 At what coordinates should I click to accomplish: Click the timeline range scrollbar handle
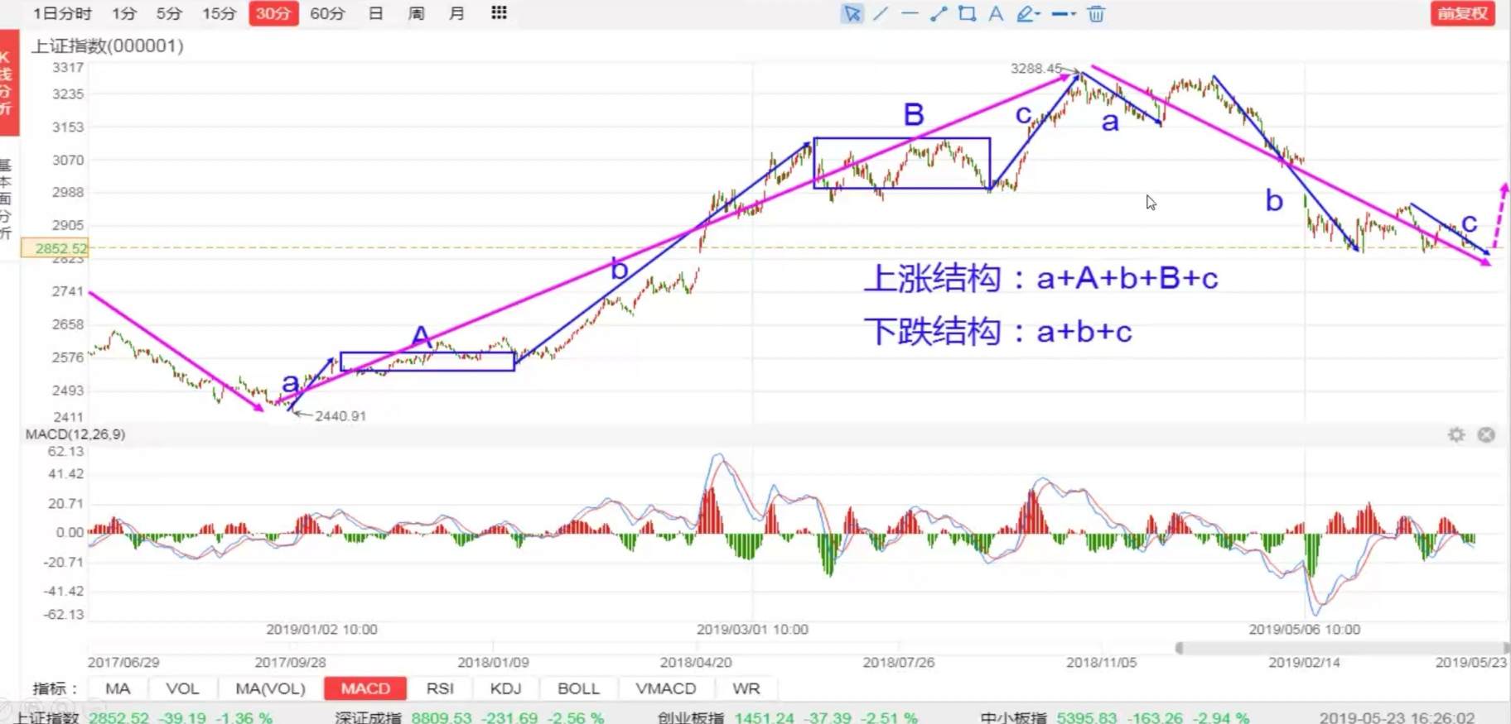click(1180, 648)
